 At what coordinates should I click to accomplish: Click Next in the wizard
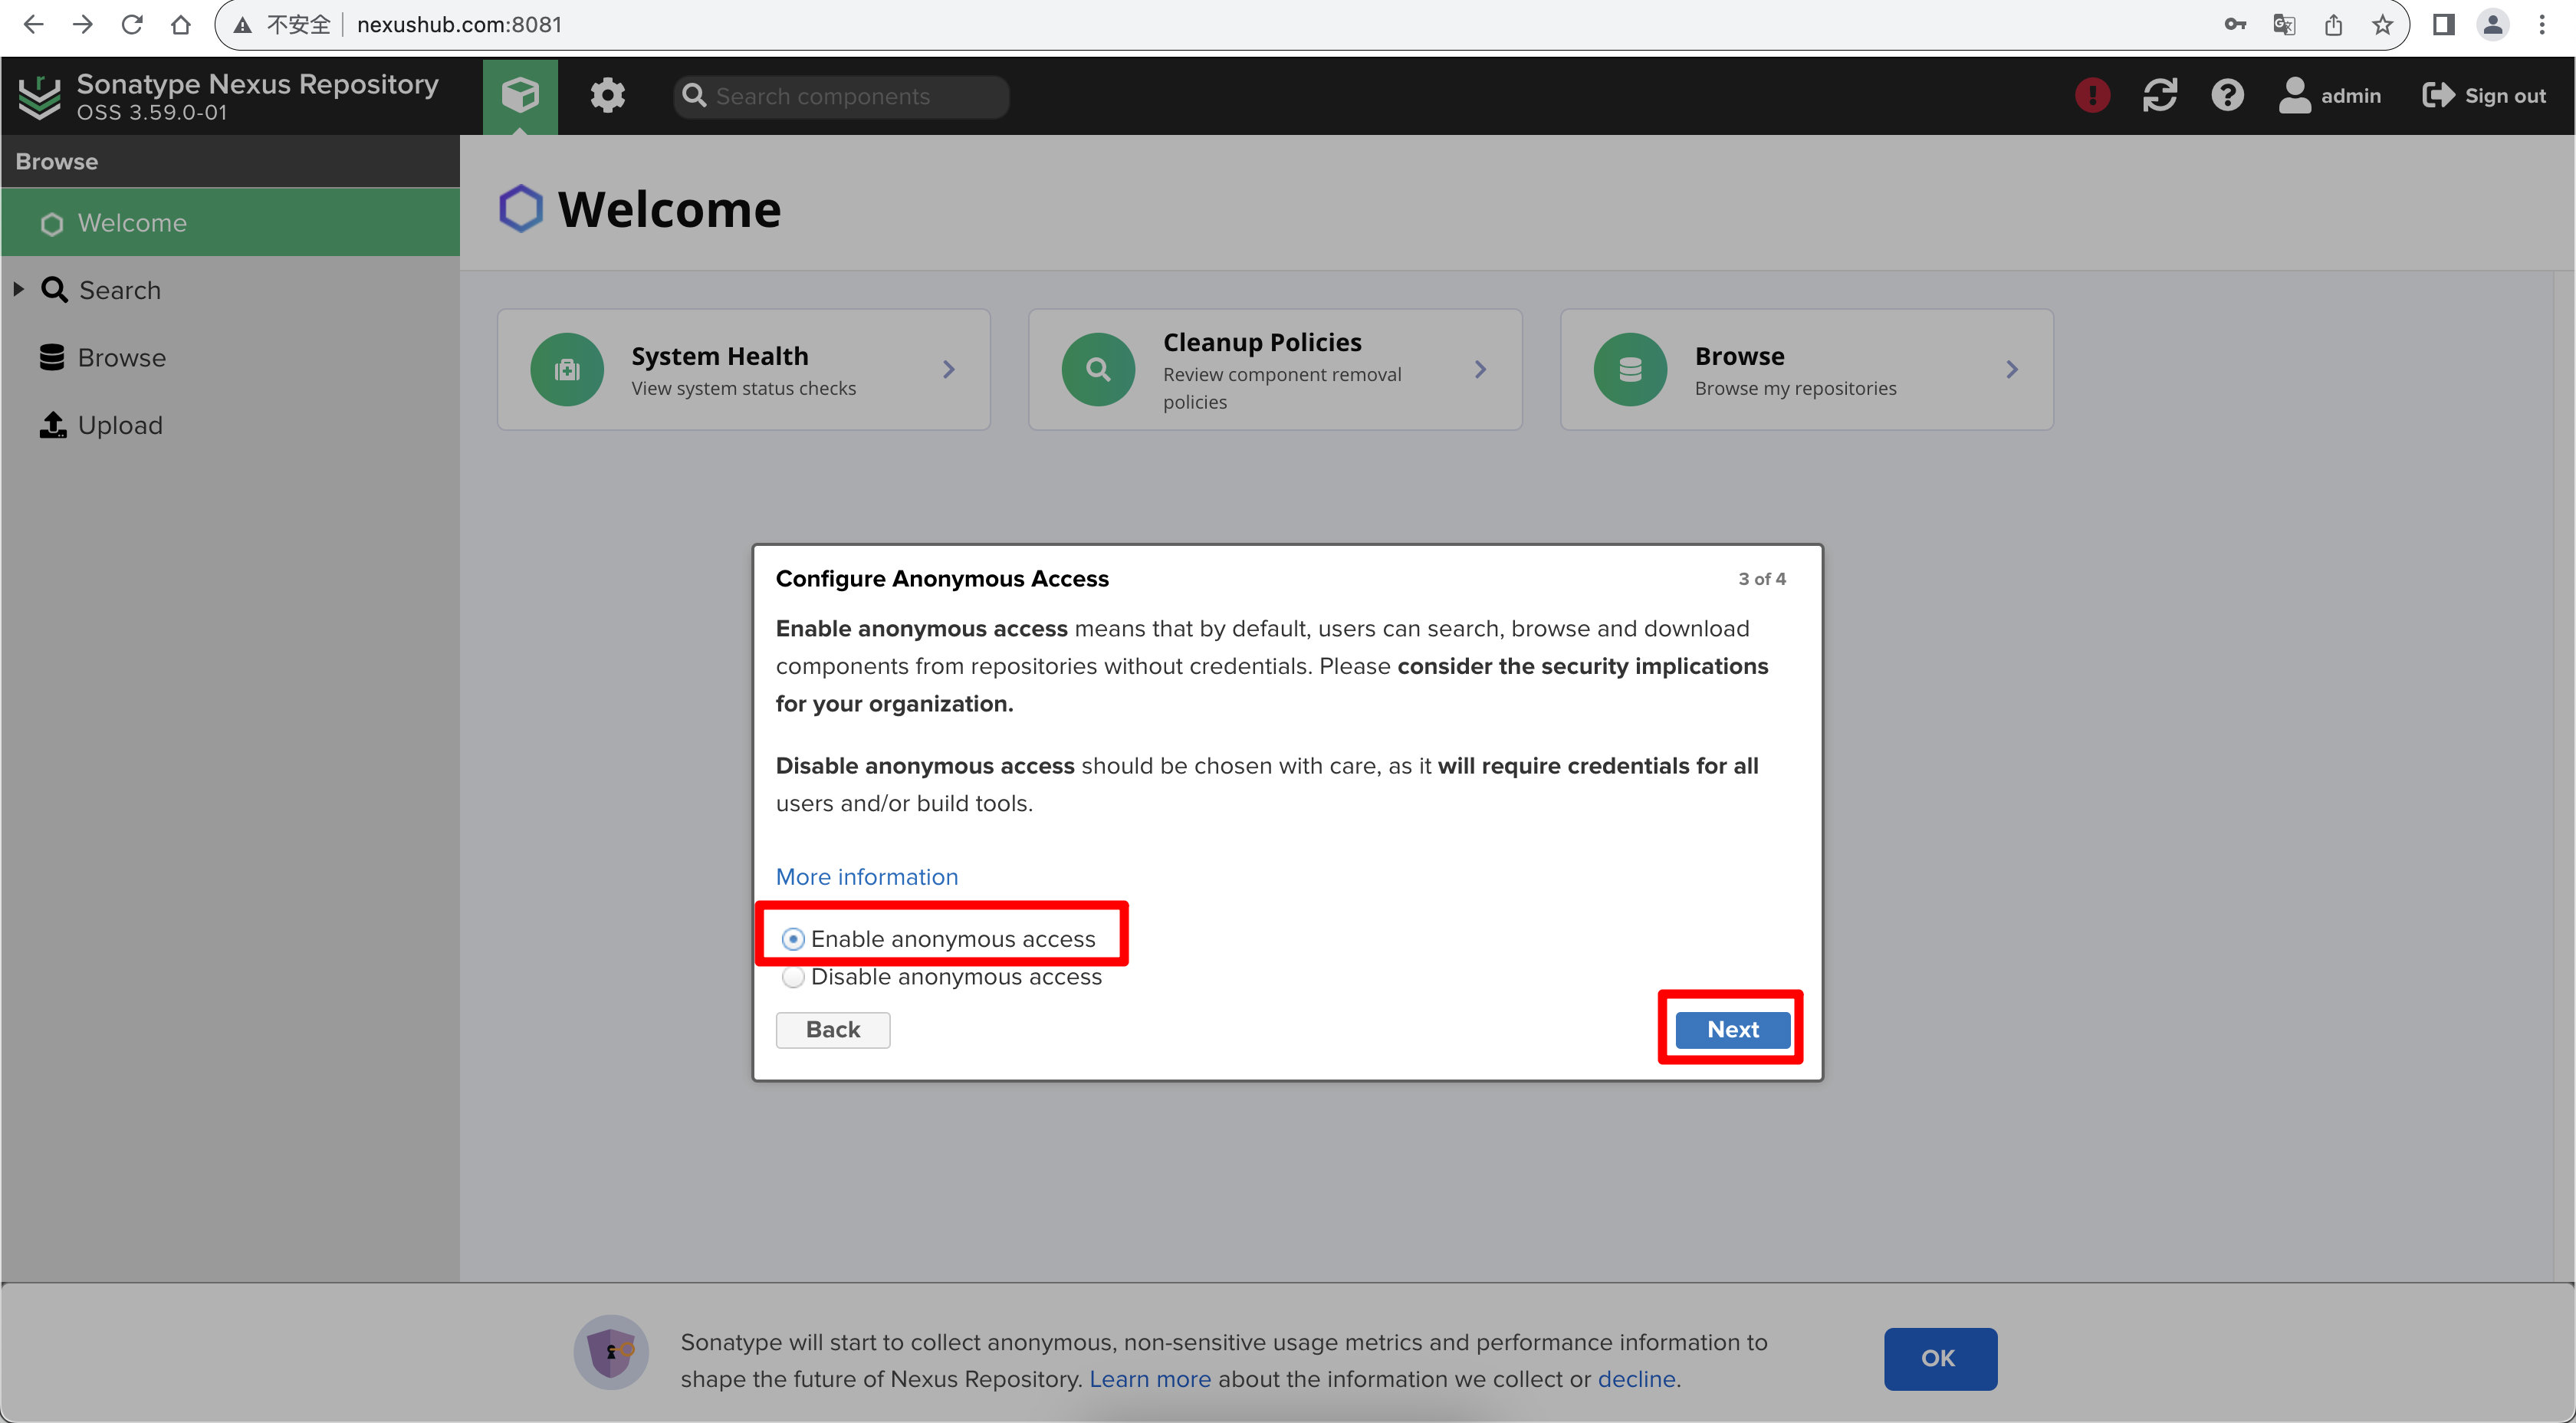(1732, 1029)
